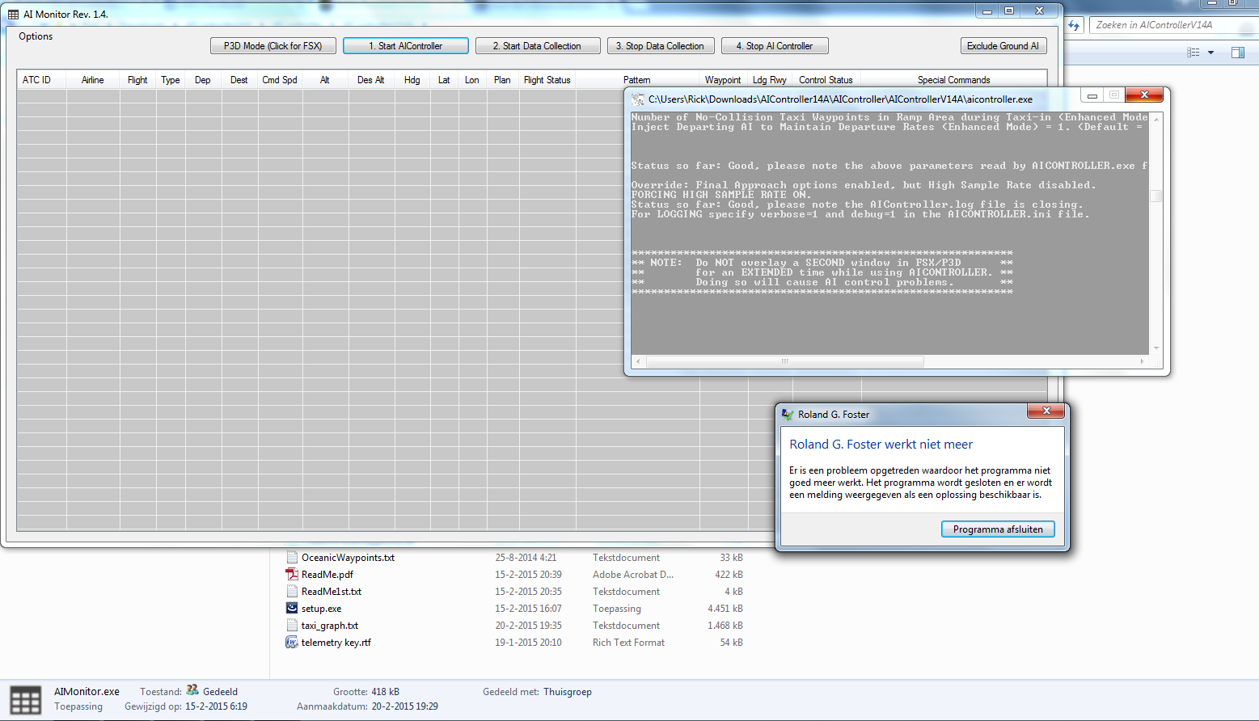Image resolution: width=1259 pixels, height=721 pixels.
Task: Click the Plan column header
Action: tap(502, 80)
